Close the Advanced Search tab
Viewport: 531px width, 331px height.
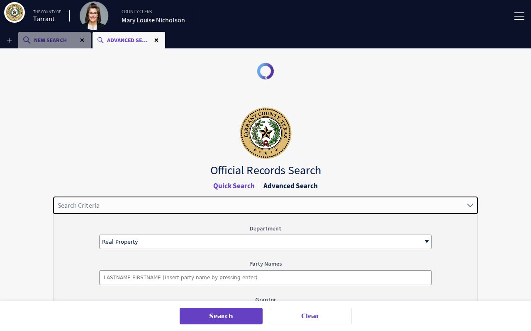[x=156, y=40]
